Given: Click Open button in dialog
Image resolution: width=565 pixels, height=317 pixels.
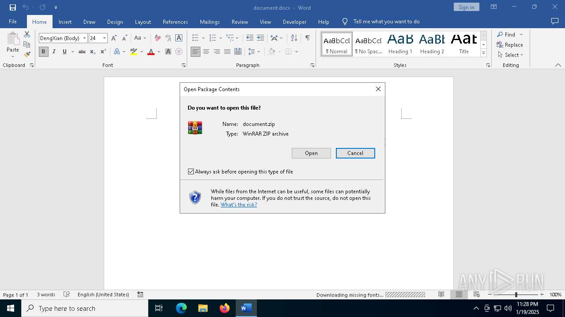Looking at the screenshot, I should pyautogui.click(x=311, y=153).
